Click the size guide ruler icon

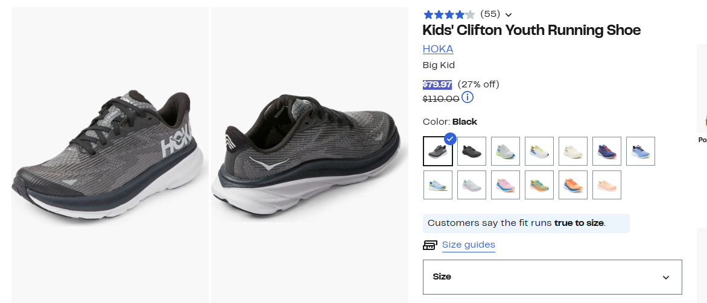pos(430,245)
